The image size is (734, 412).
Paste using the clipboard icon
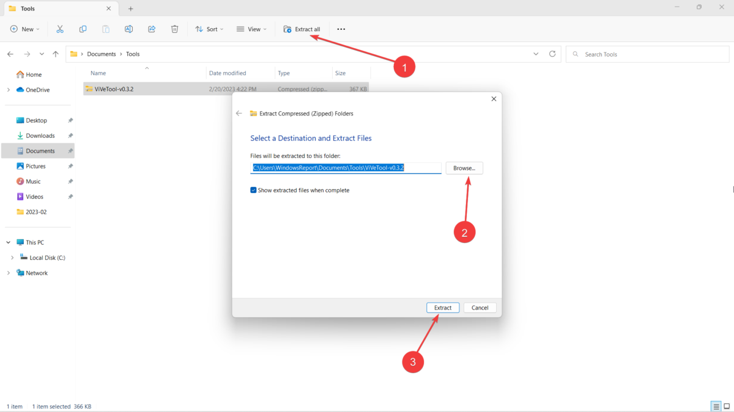pos(105,29)
